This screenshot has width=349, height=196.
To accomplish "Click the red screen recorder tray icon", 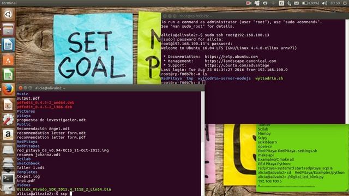I will [x=249, y=3].
